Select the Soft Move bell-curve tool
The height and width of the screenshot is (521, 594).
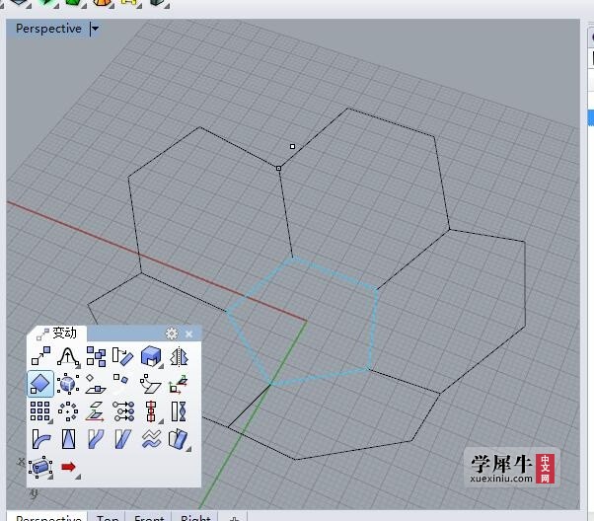[68, 356]
